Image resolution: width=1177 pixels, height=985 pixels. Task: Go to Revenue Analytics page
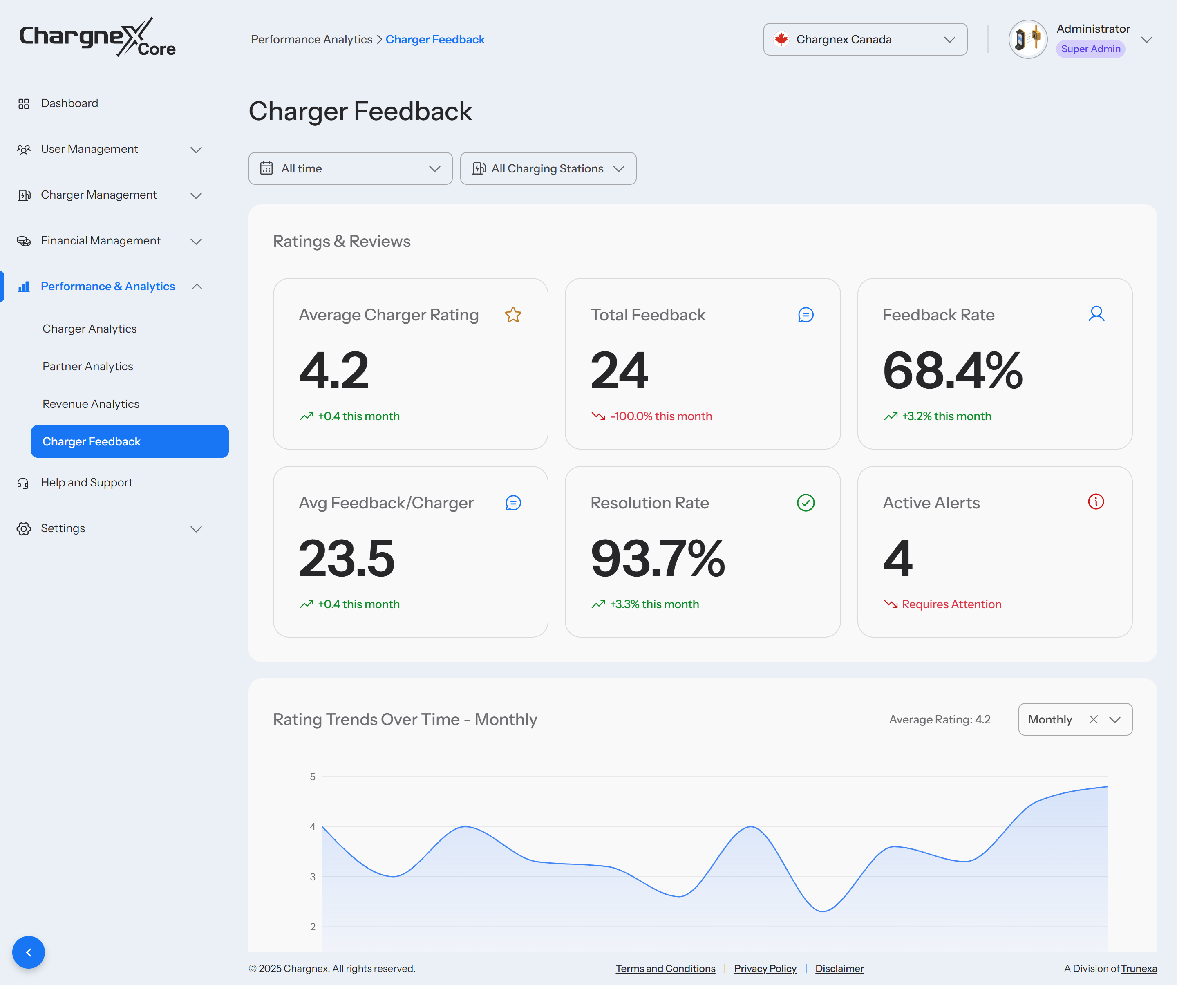[91, 404]
